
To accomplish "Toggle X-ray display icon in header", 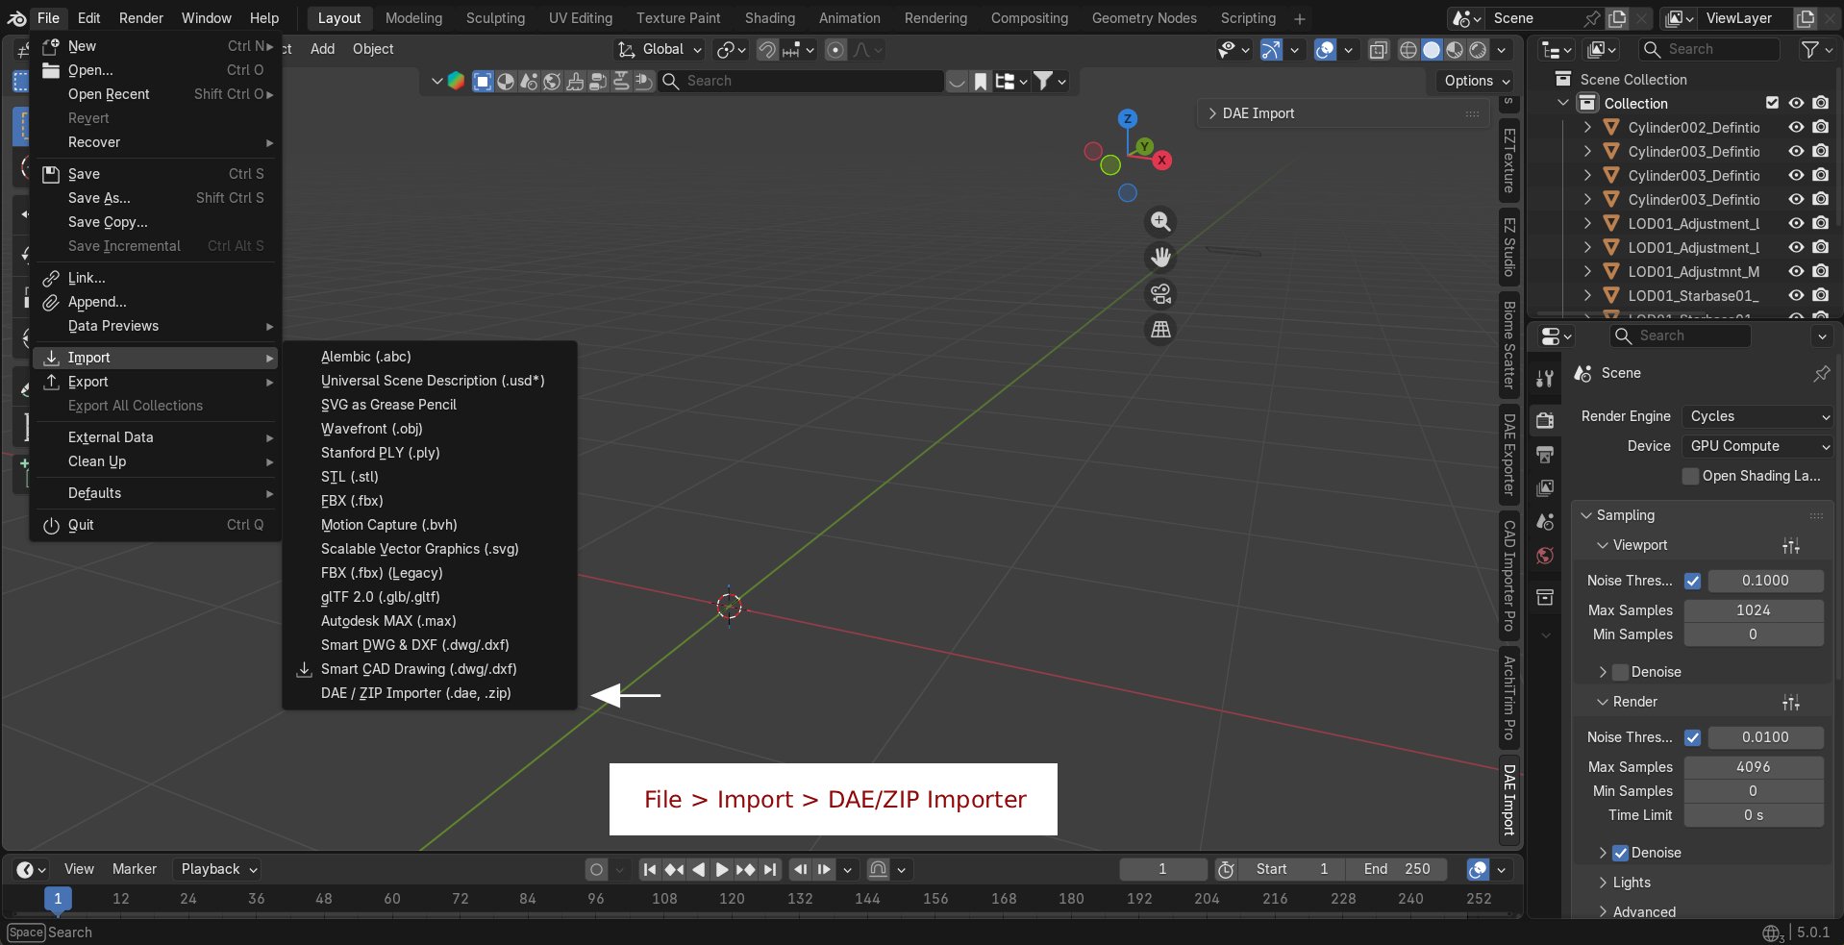I will (x=1378, y=50).
